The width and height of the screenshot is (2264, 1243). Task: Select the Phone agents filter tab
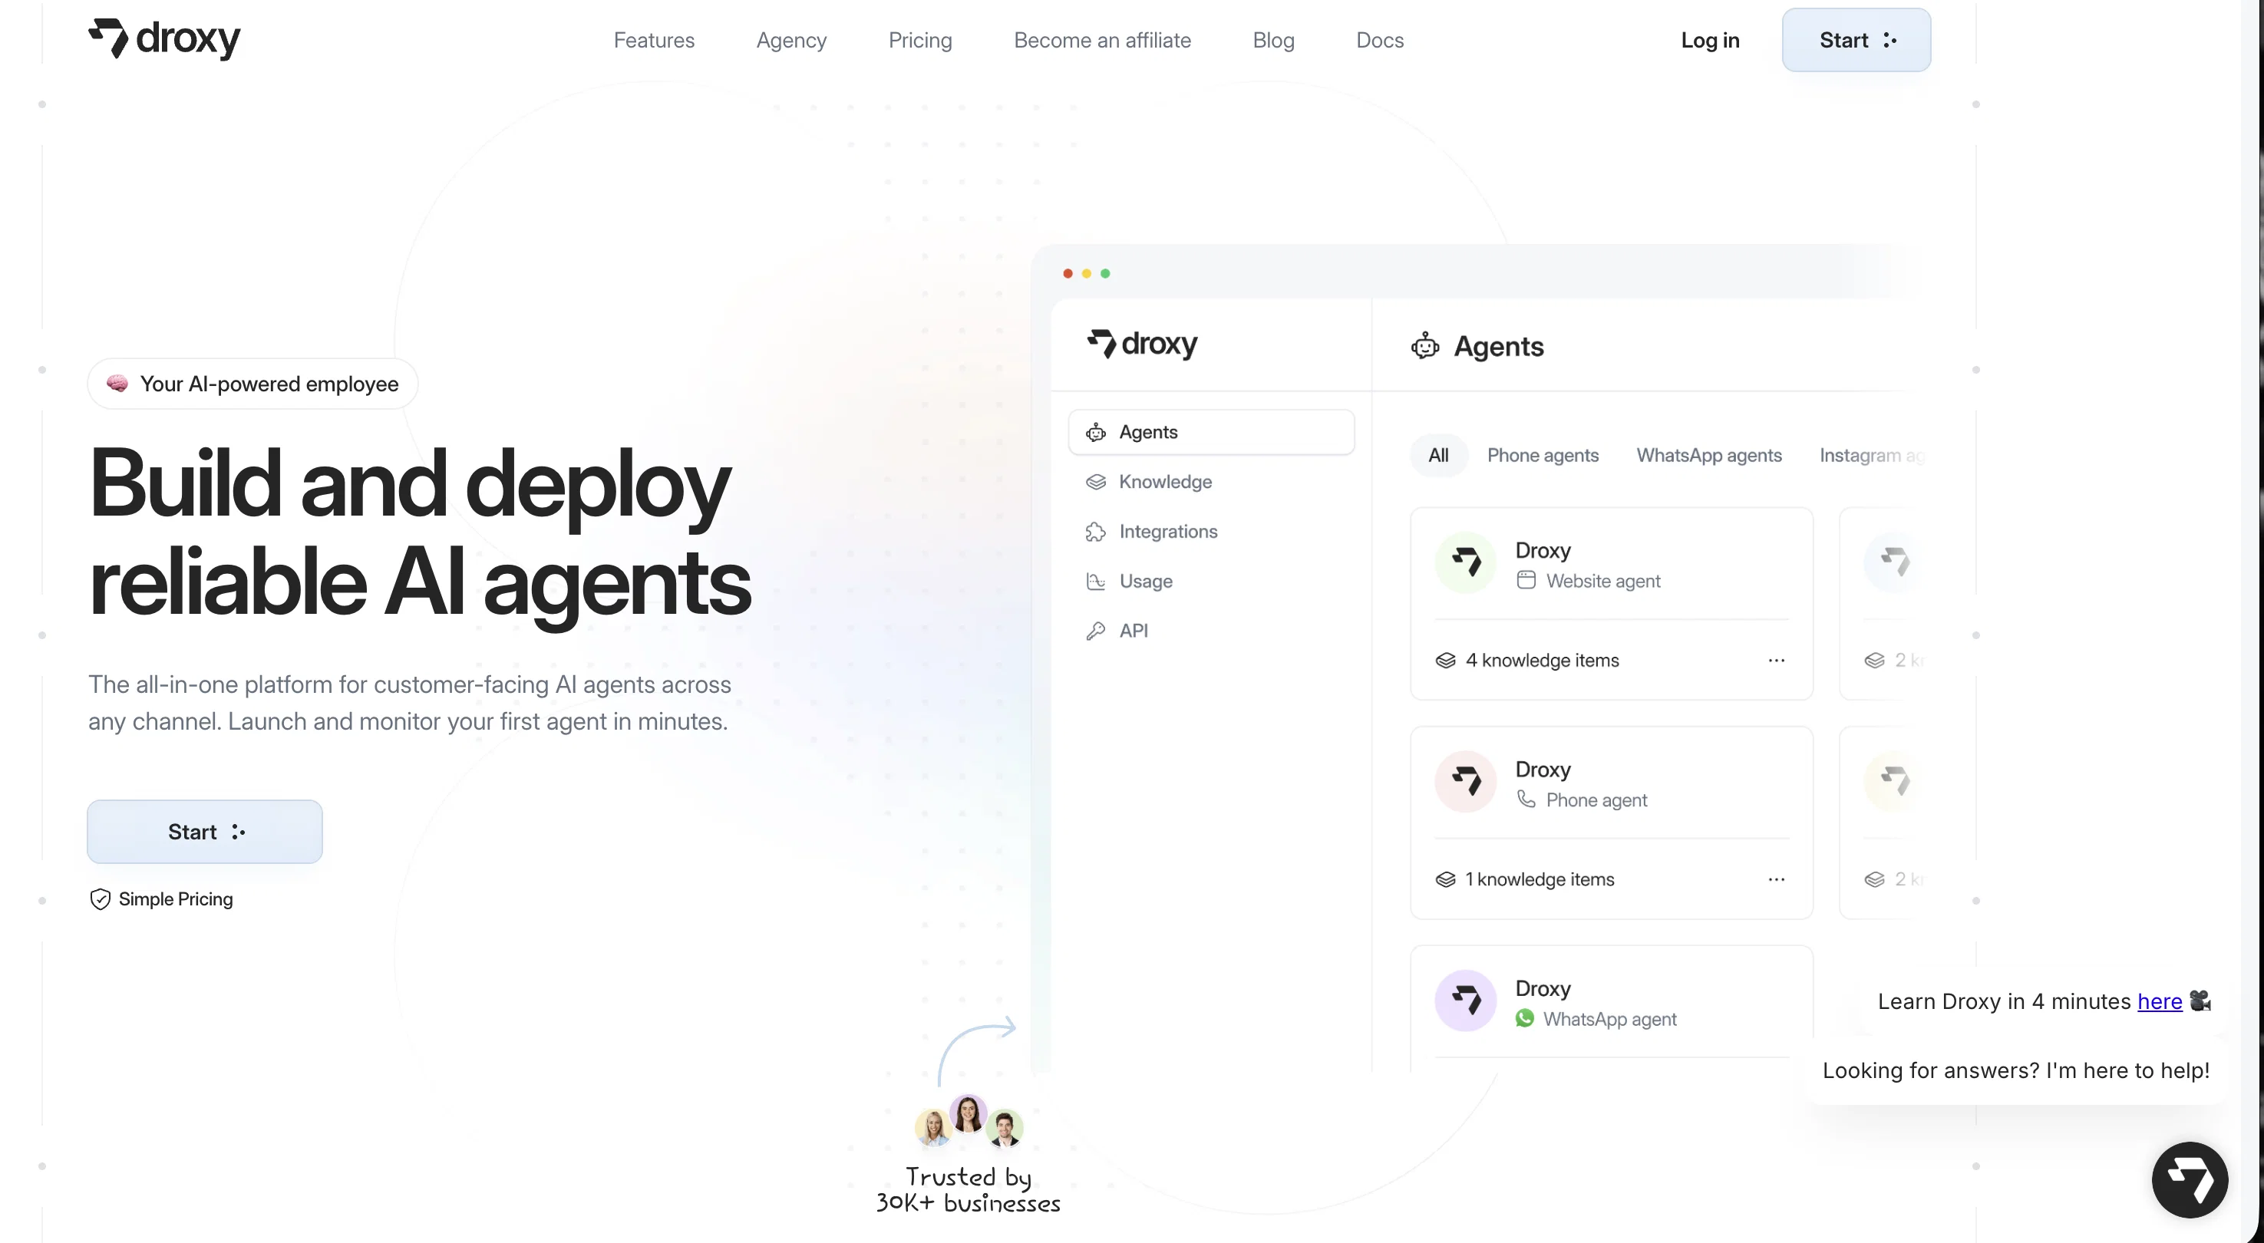pos(1543,455)
